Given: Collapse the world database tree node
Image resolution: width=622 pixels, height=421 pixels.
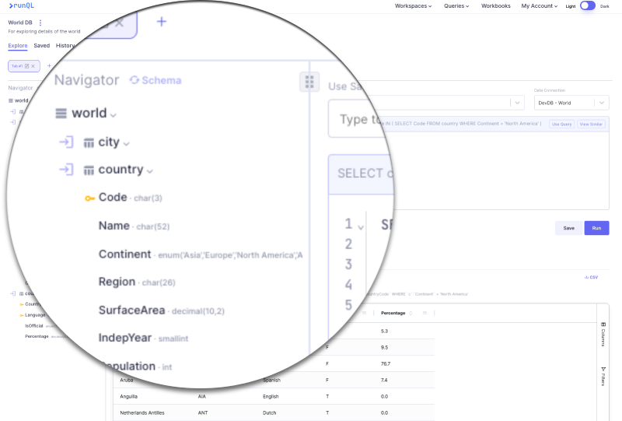Looking at the screenshot, I should pyautogui.click(x=114, y=114).
